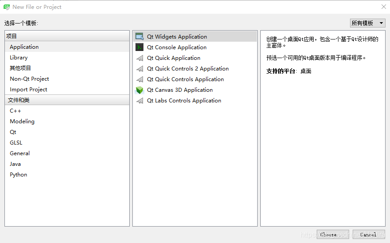390x243 pixels.
Task: Select the Qt files category
Action: 67,132
